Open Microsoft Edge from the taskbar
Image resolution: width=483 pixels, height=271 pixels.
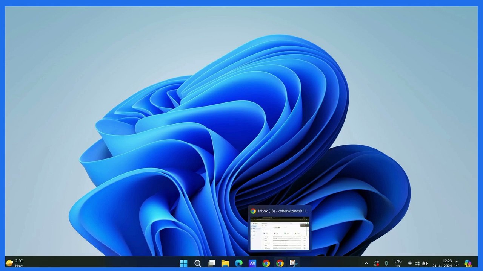[x=239, y=263]
